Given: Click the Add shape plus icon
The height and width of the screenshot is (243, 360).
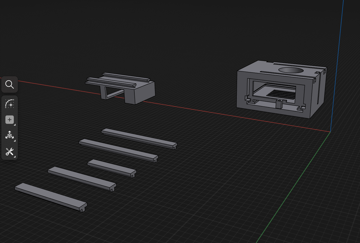Looking at the screenshot, I should click(x=10, y=120).
